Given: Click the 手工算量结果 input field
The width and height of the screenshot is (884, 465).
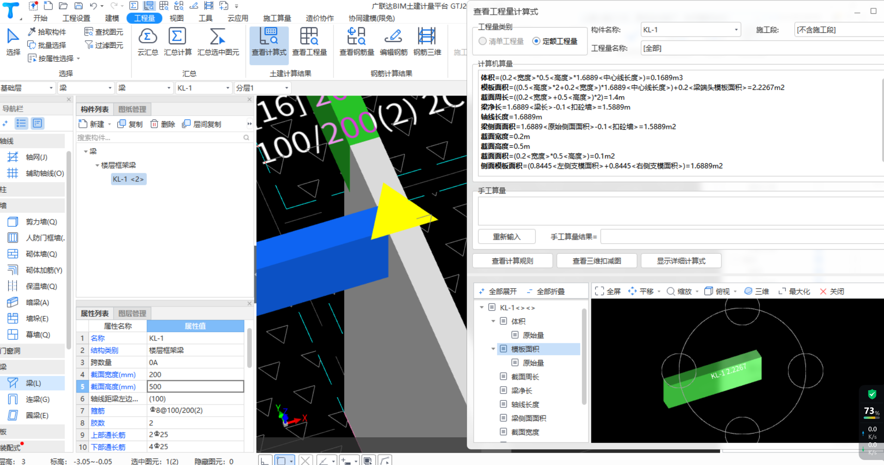Looking at the screenshot, I should coord(742,237).
